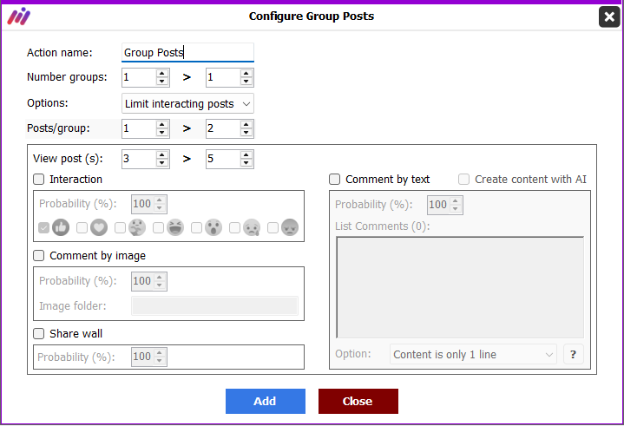This screenshot has height=426, width=624.
Task: Click the app logo in title bar
Action: pos(19,16)
